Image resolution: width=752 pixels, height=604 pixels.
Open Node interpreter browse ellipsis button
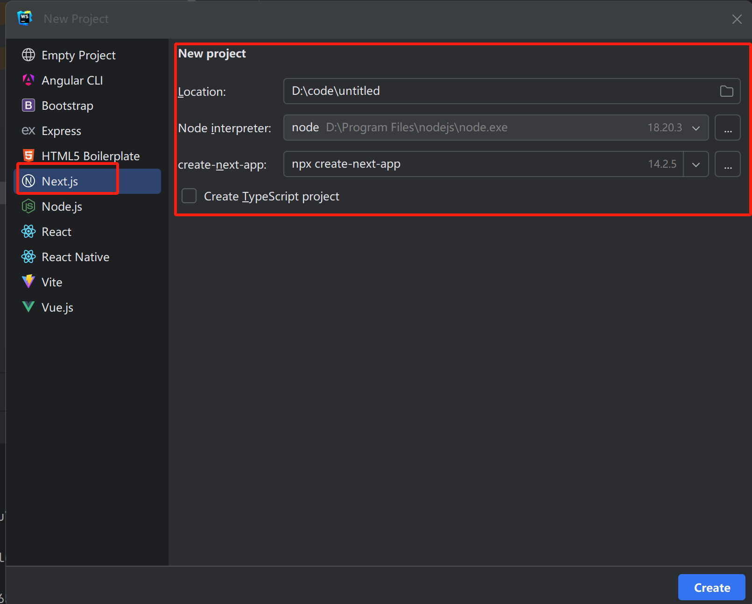[728, 128]
